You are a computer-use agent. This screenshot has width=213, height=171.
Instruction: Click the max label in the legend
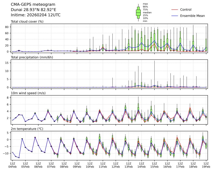pyautogui.click(x=145, y=4)
